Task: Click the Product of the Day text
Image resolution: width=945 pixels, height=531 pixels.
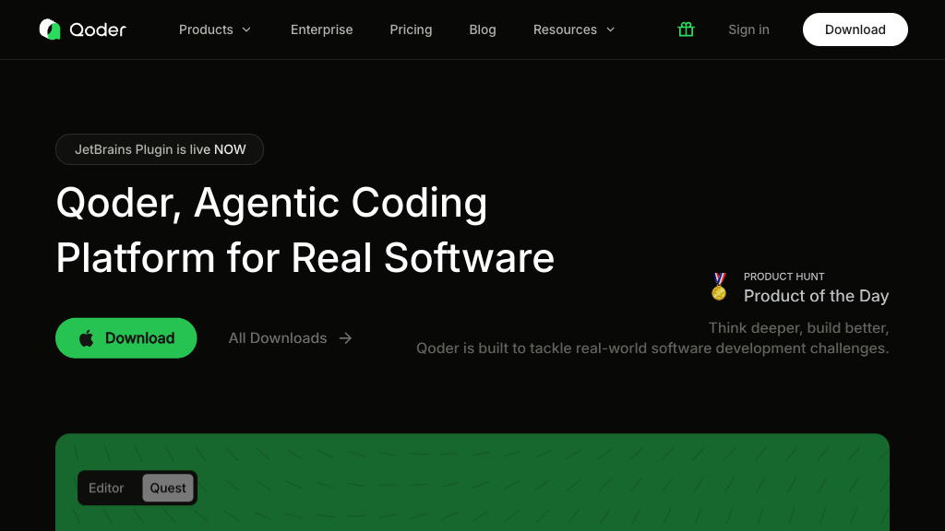Action: (x=816, y=296)
